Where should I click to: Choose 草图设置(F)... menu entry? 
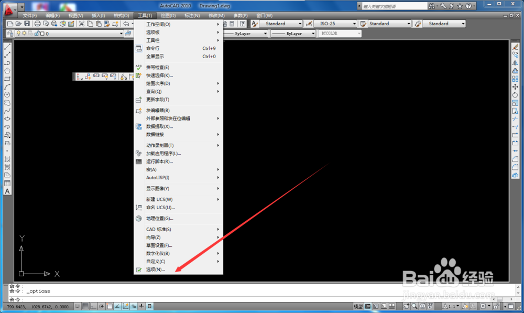(x=178, y=245)
